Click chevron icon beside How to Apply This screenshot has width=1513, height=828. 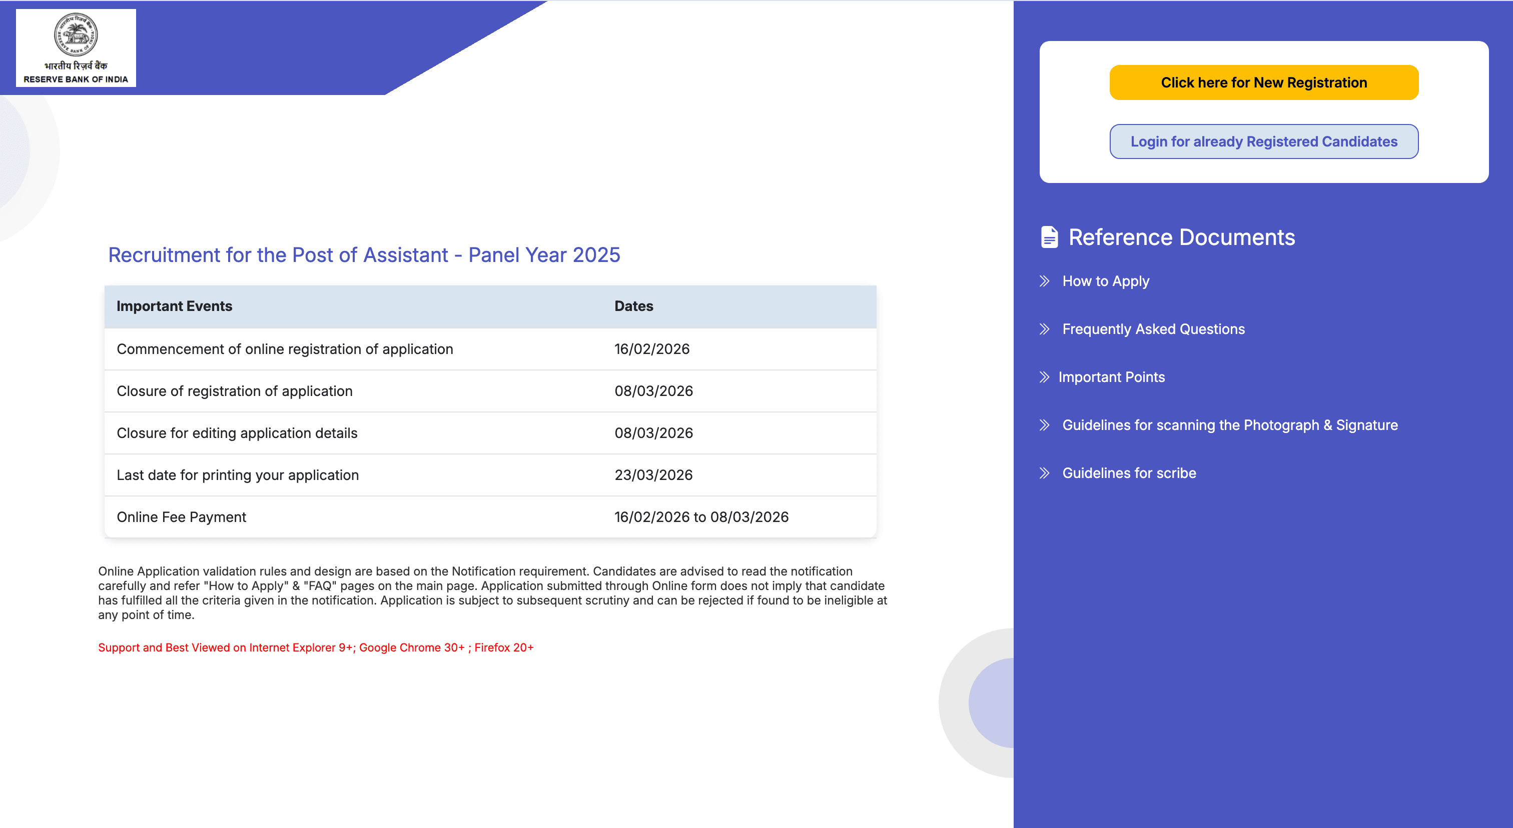click(1044, 281)
